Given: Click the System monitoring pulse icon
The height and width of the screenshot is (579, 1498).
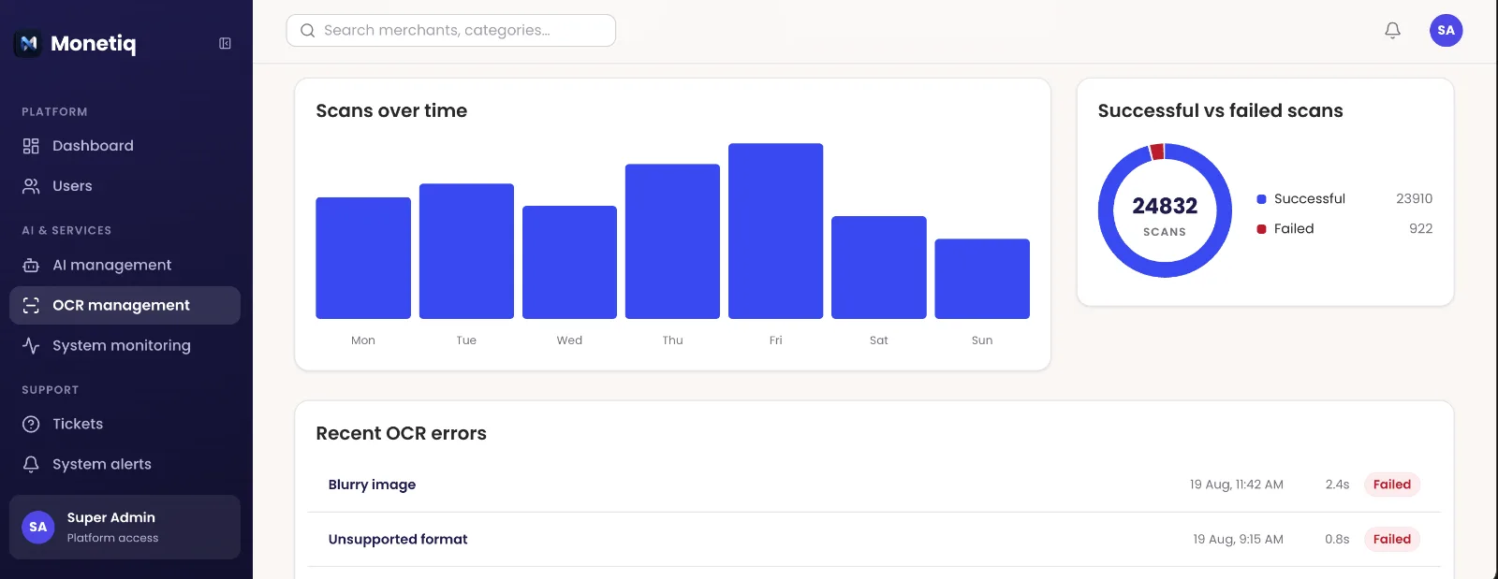Looking at the screenshot, I should pyautogui.click(x=31, y=346).
